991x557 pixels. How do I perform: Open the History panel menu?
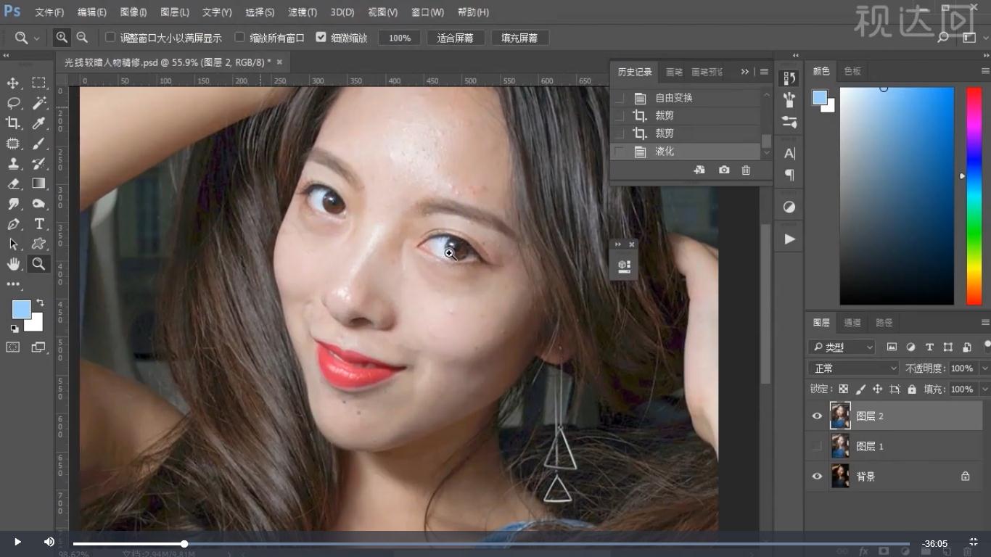coord(764,72)
